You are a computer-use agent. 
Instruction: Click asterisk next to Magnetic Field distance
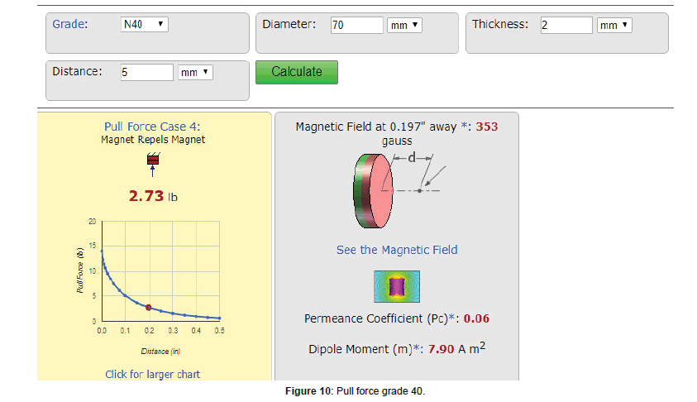pos(465,127)
